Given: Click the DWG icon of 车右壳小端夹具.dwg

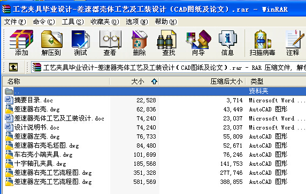Looking at the screenshot, I should [9, 155].
